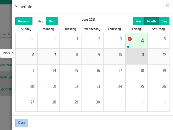Go to the previous month

[24, 21]
